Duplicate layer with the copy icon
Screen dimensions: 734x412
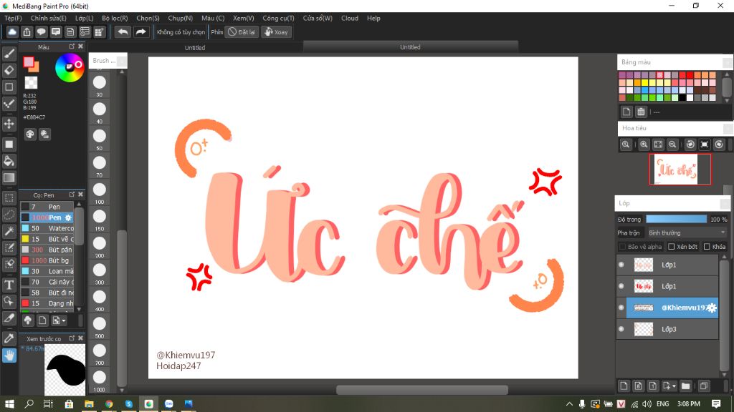click(x=703, y=386)
